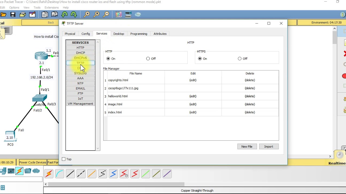The height and width of the screenshot is (194, 346).
Task: Redo the action with the second green arrow
Action: click(x=74, y=15)
